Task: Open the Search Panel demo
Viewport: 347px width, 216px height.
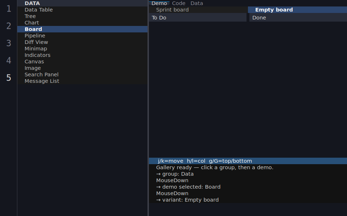Action: [82, 75]
